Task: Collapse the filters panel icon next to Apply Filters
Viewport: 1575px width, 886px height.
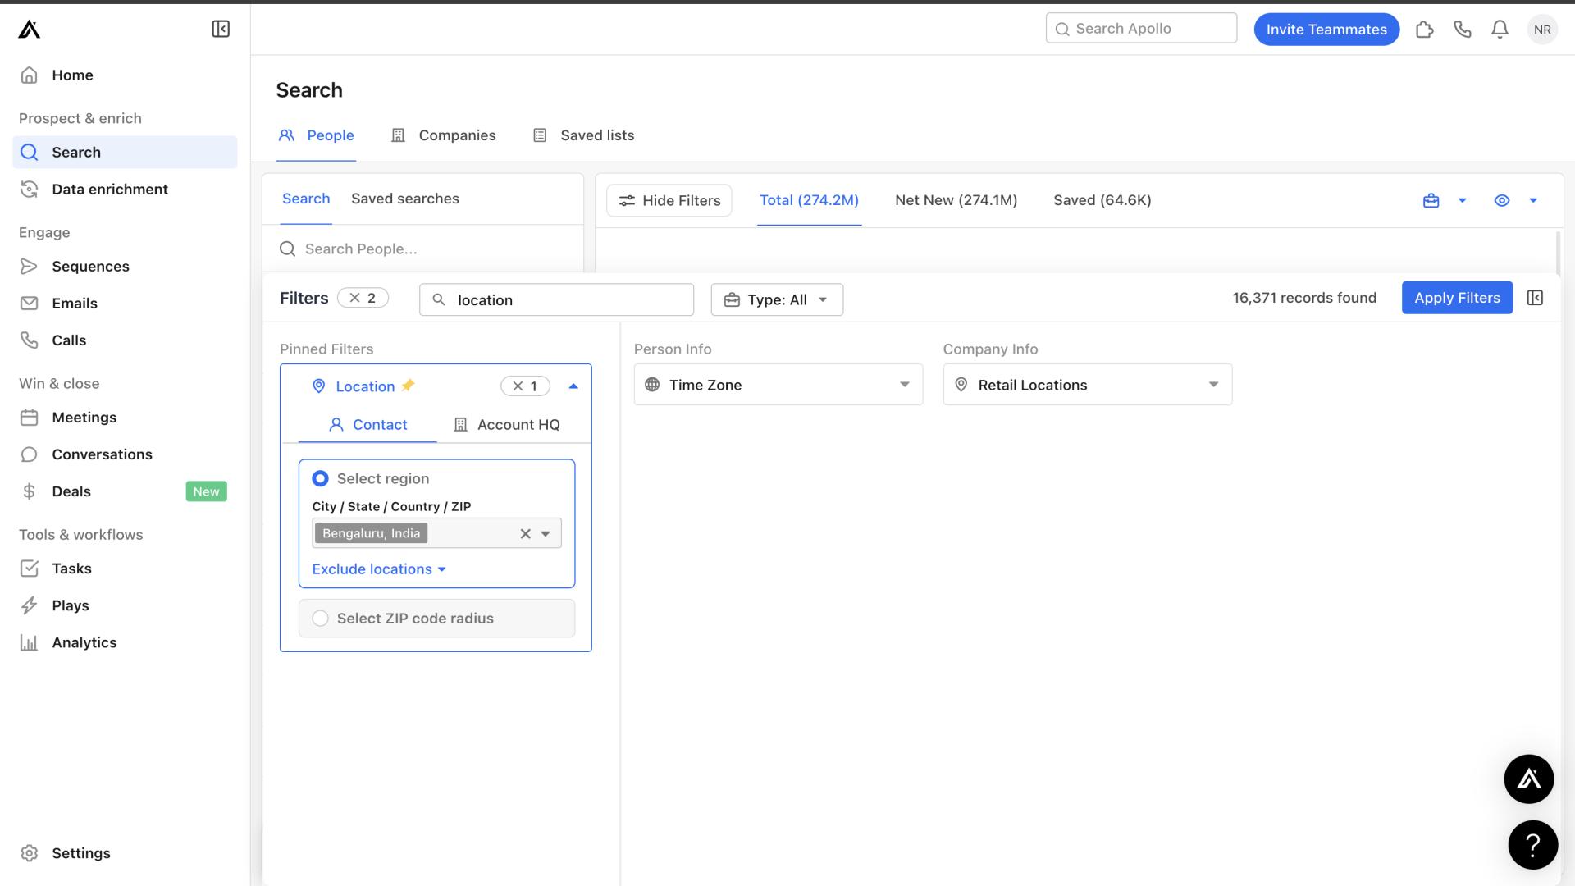Action: click(1535, 298)
